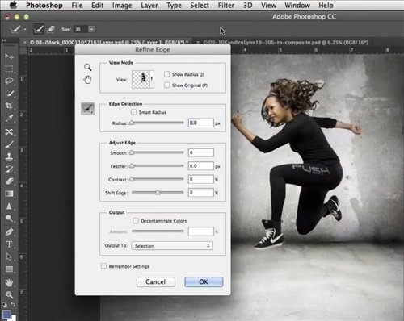Screen dimensions: 404x321
Task: Swap foreground and background colors
Action: [13, 305]
